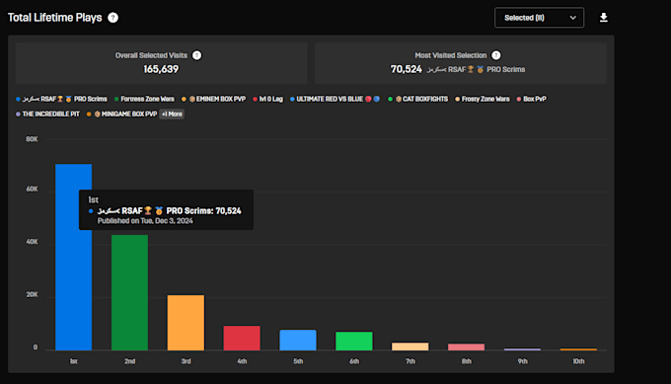Viewport: 671px width, 384px height.
Task: Select the red 4th place bar
Action: [x=242, y=339]
